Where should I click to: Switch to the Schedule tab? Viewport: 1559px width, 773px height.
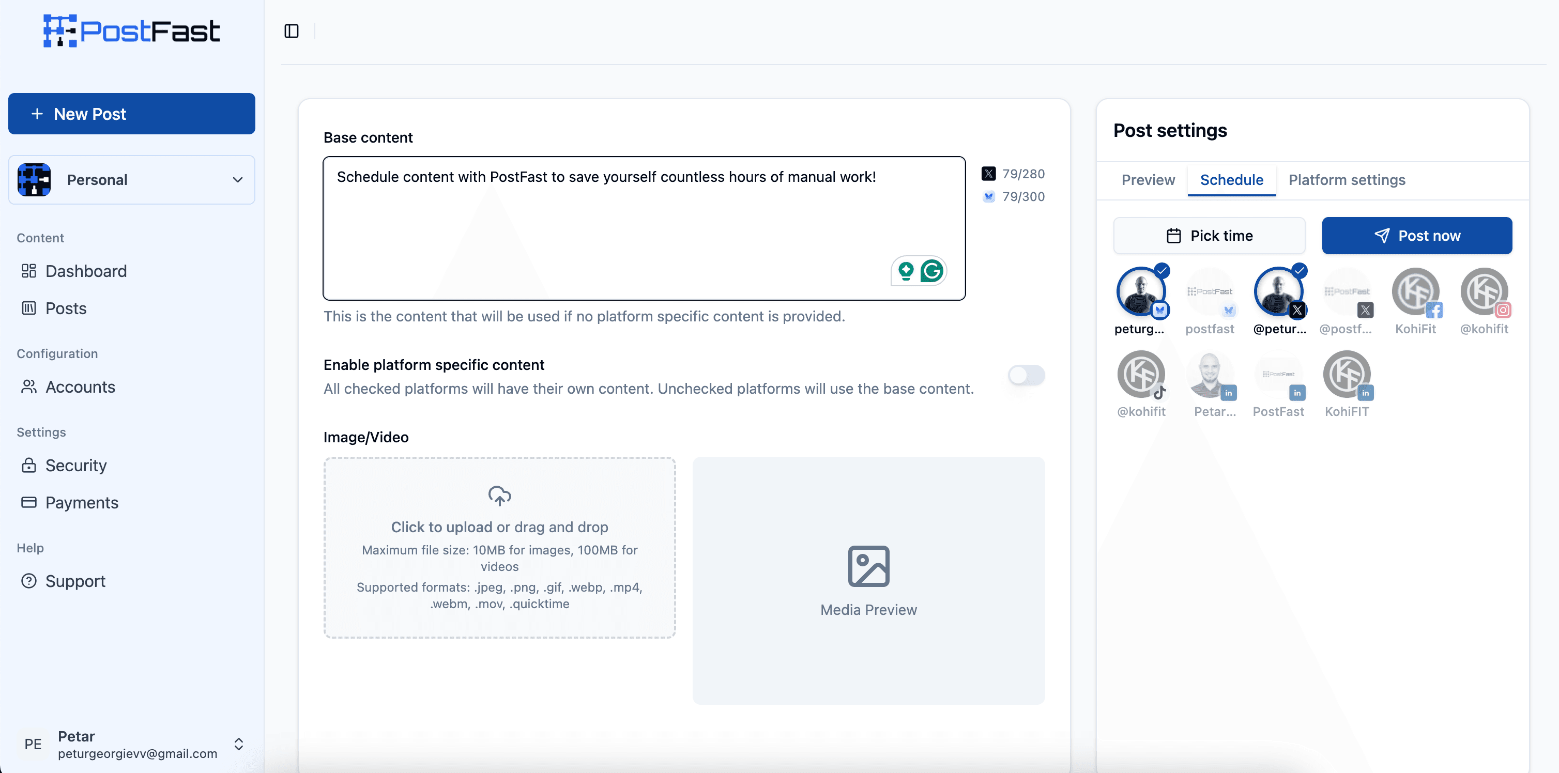tap(1232, 180)
